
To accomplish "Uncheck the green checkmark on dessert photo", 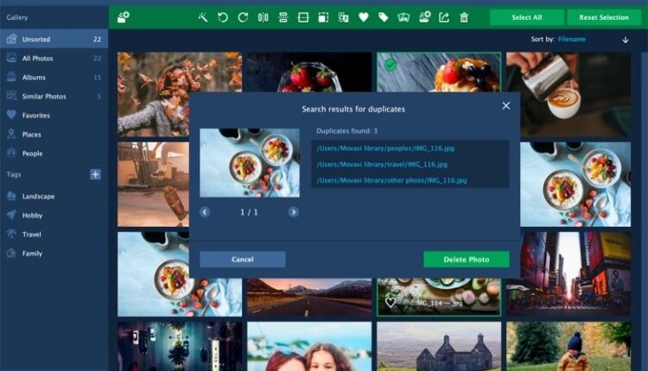I will tap(391, 65).
